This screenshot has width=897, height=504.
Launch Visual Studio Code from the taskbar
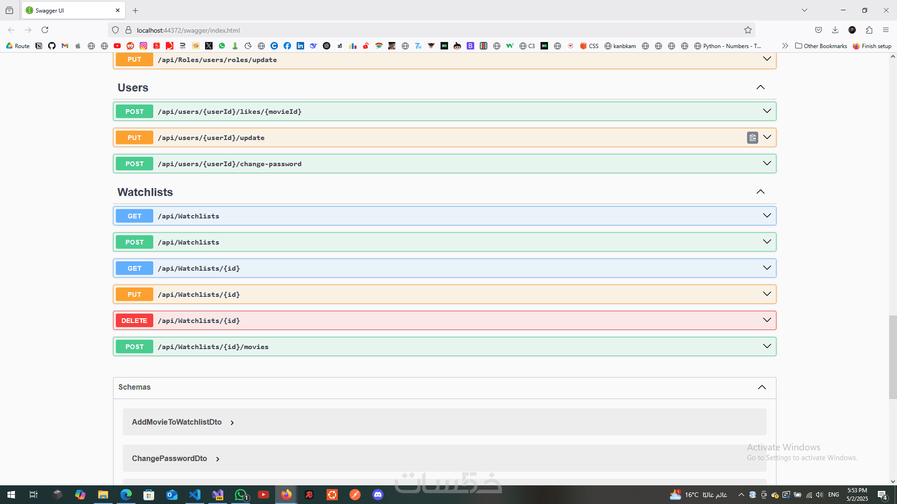[x=195, y=495]
